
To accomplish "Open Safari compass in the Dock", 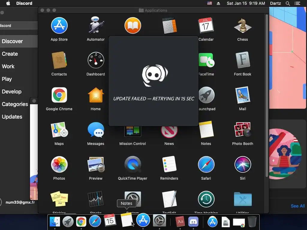I will click(95, 221).
